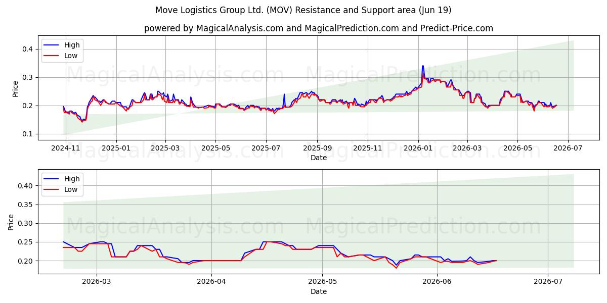This screenshot has width=607, height=303.
Task: Click the '2026-07' x-axis label in the upper chart
Action: (568, 149)
